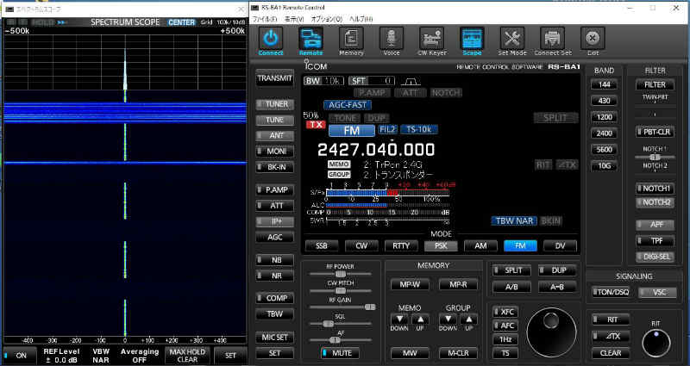Select the 5600 band

pos(604,149)
